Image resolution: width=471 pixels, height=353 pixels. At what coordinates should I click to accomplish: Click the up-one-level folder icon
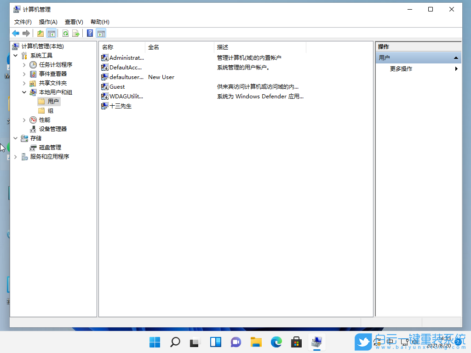40,33
